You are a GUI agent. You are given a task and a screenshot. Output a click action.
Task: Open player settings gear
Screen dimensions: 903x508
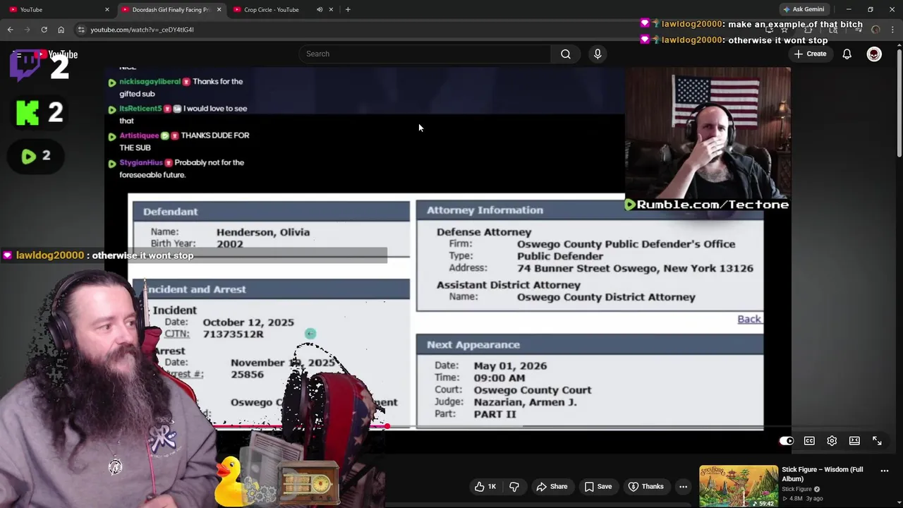point(832,441)
